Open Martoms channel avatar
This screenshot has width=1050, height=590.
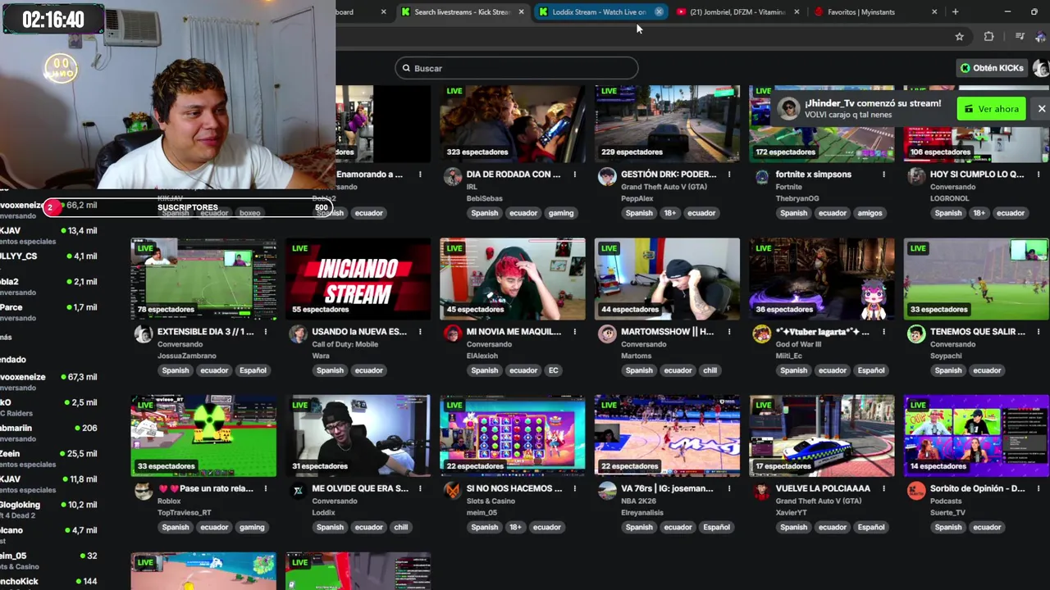click(607, 334)
